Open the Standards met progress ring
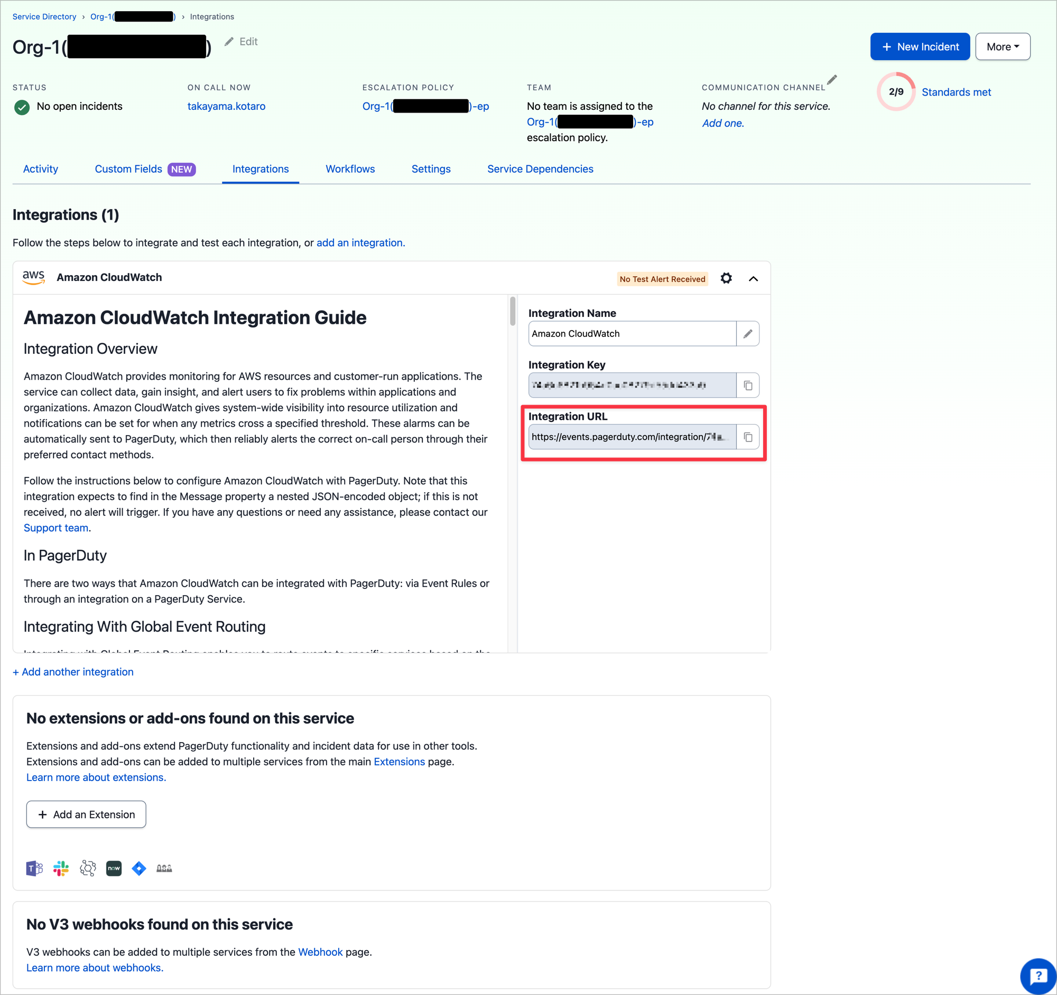The image size is (1057, 995). coord(896,92)
